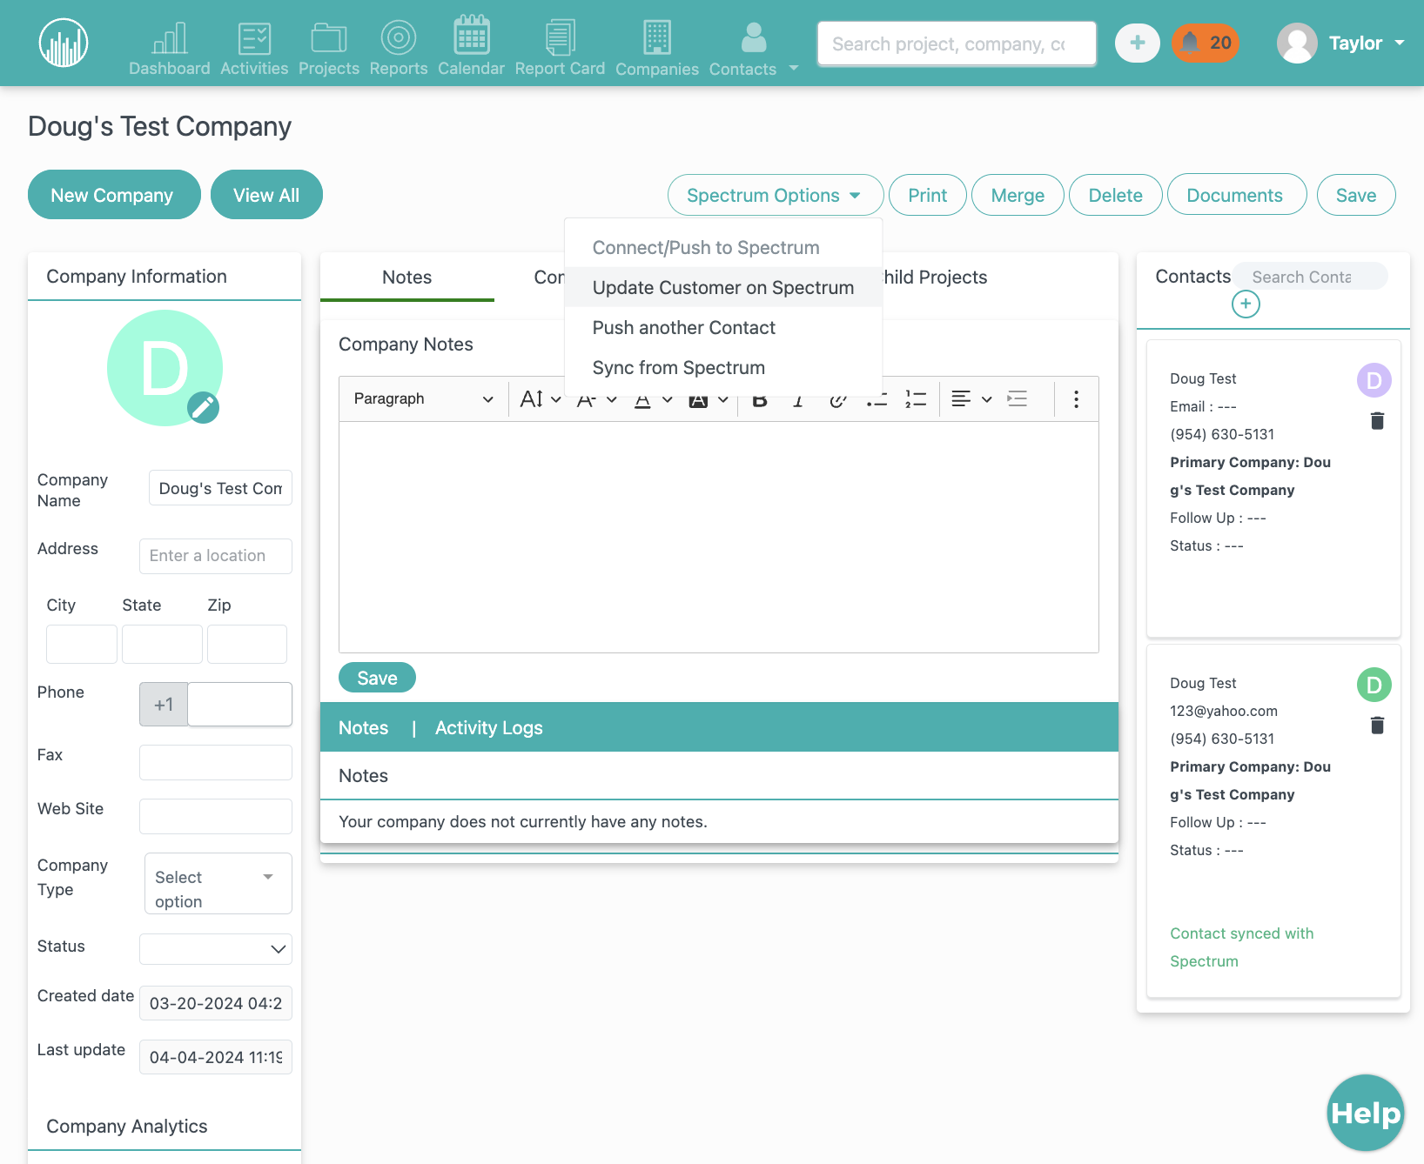This screenshot has height=1164, width=1424.
Task: Click the New Company button
Action: click(x=114, y=195)
